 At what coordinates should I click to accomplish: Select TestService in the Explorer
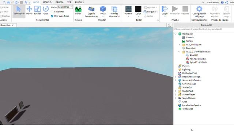point(188,109)
